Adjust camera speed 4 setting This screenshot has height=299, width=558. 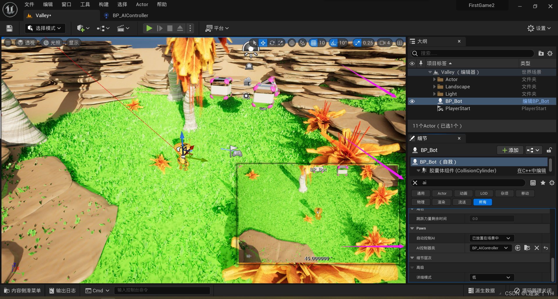[385, 43]
